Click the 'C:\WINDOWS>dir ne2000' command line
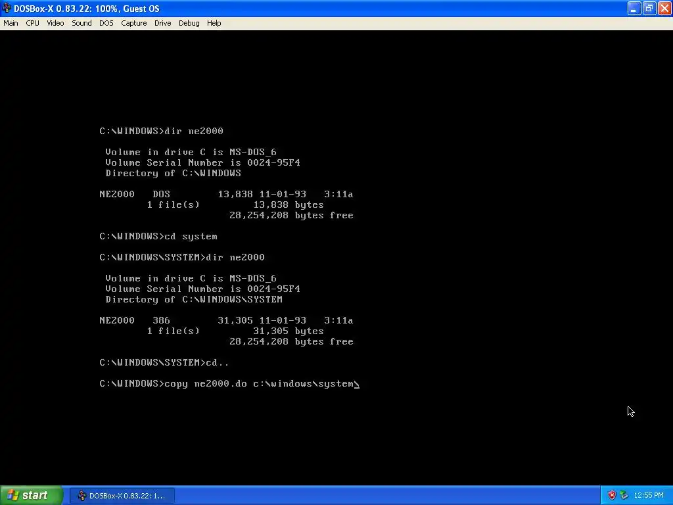Viewport: 673px width, 505px height. 162,131
